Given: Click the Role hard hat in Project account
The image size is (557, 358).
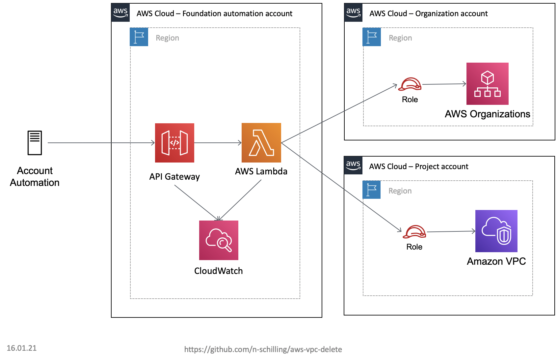Looking at the screenshot, I should tap(414, 232).
